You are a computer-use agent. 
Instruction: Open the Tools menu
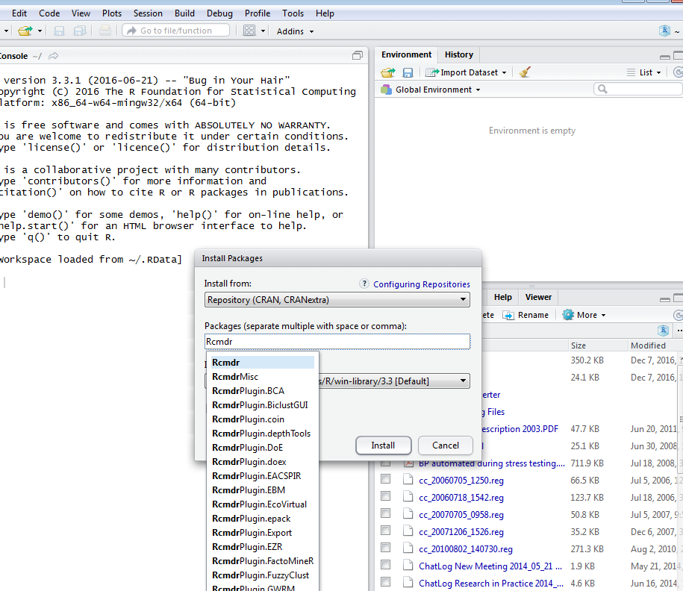pyautogui.click(x=293, y=13)
